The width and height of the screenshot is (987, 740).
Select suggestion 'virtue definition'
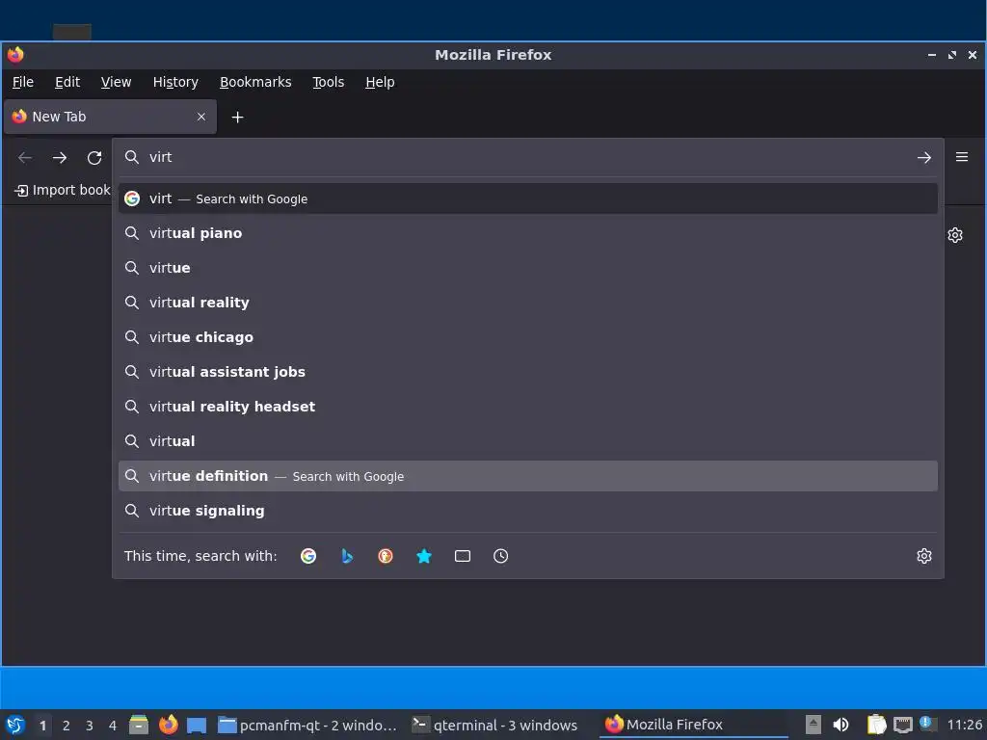click(527, 476)
